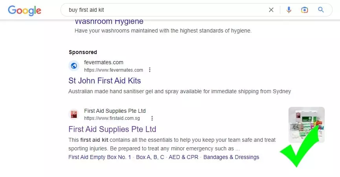Open the firstaid.com.sg ad options menu
340x177 pixels.
pyautogui.click(x=152, y=118)
